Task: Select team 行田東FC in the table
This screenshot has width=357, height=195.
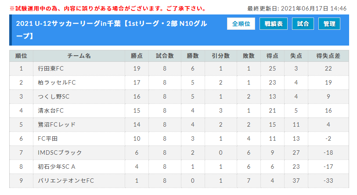Action: (x=50, y=69)
